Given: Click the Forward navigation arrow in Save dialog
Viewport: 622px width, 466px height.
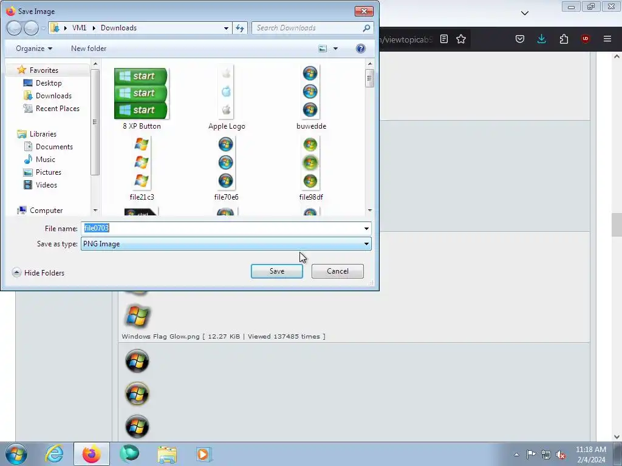Looking at the screenshot, I should tap(31, 28).
